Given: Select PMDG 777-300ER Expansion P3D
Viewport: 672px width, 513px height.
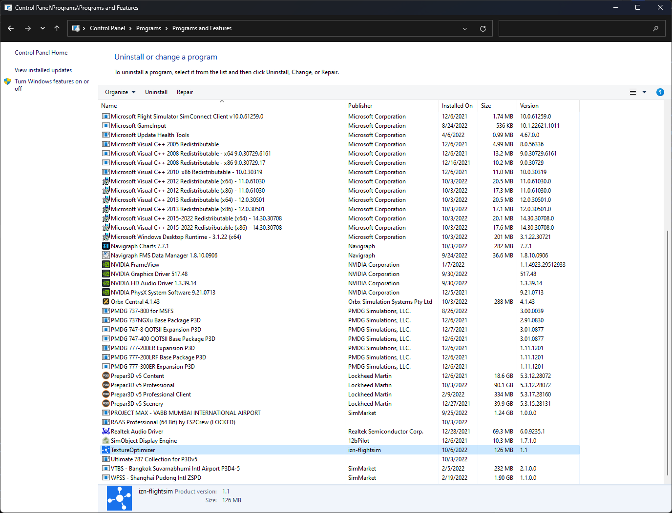Looking at the screenshot, I should tap(339, 367).
